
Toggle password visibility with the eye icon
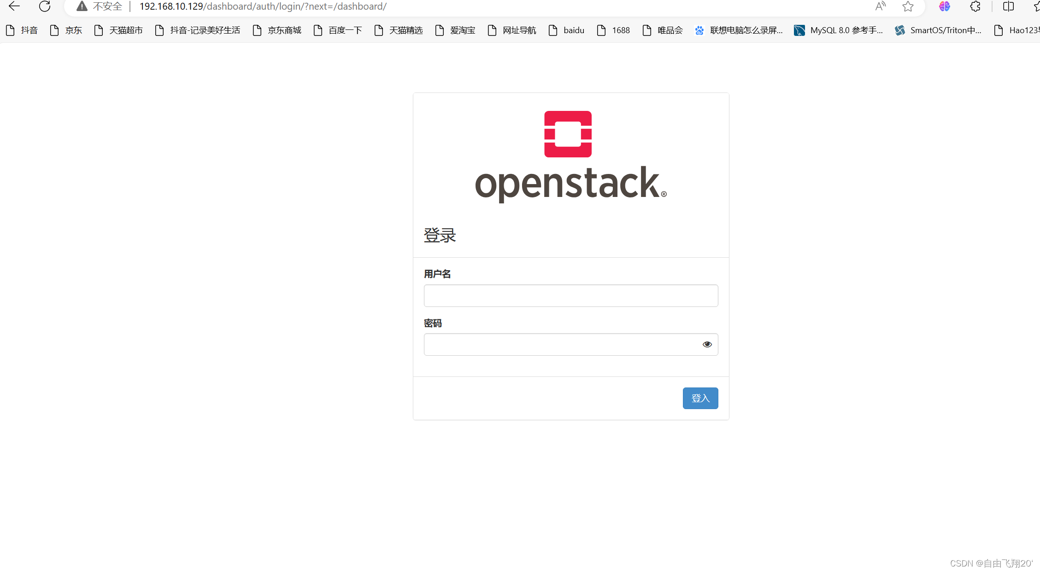coord(707,344)
